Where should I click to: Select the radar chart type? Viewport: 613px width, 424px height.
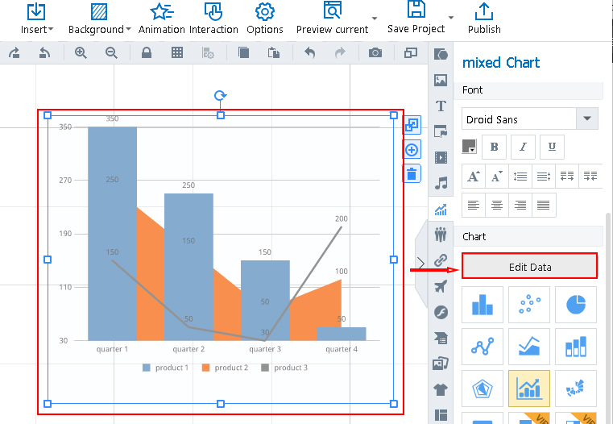(483, 389)
